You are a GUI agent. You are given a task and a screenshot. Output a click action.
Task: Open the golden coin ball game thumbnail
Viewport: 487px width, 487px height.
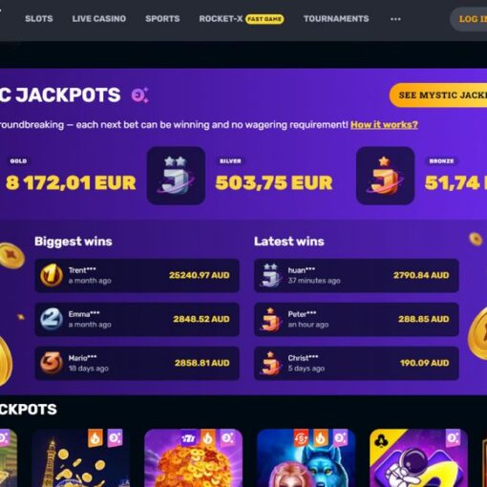(x=193, y=457)
